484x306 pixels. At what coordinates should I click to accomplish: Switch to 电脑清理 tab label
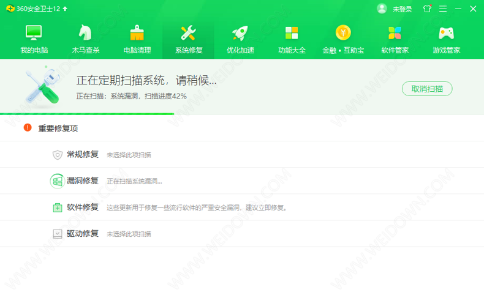[x=137, y=50]
